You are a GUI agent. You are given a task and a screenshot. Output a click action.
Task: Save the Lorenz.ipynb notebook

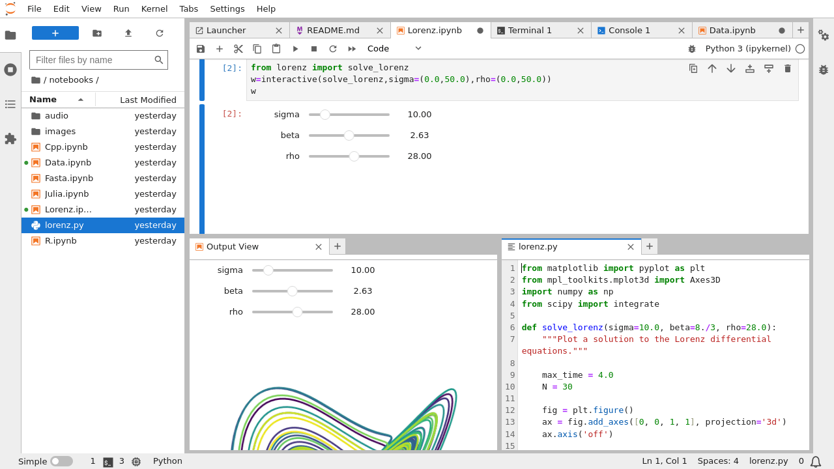coord(201,48)
